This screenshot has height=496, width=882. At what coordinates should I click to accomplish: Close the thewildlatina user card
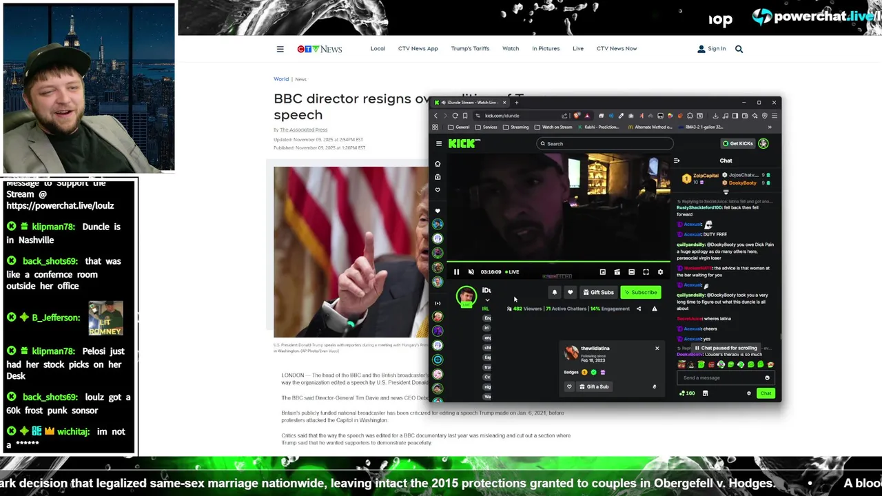point(657,349)
